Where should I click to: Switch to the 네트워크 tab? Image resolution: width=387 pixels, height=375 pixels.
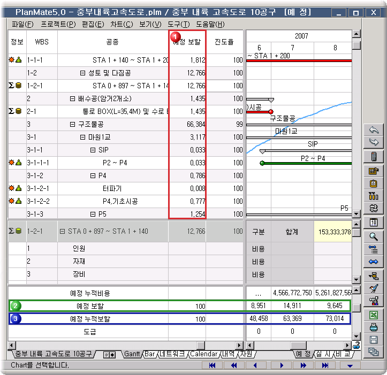point(173,354)
